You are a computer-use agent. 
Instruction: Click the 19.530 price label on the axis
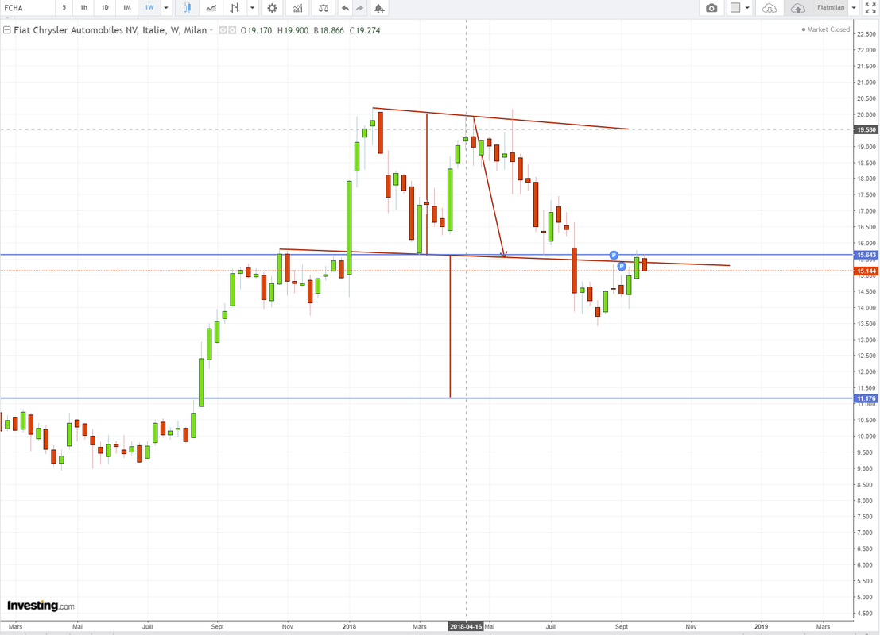tap(866, 129)
